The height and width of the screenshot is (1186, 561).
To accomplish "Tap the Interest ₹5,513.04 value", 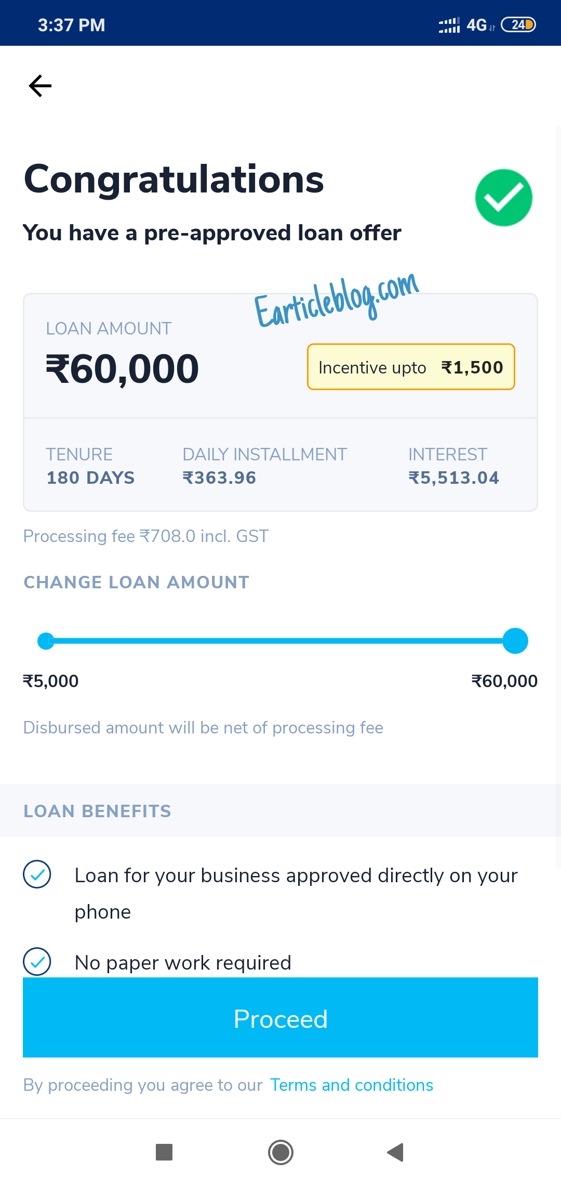I will coord(453,478).
